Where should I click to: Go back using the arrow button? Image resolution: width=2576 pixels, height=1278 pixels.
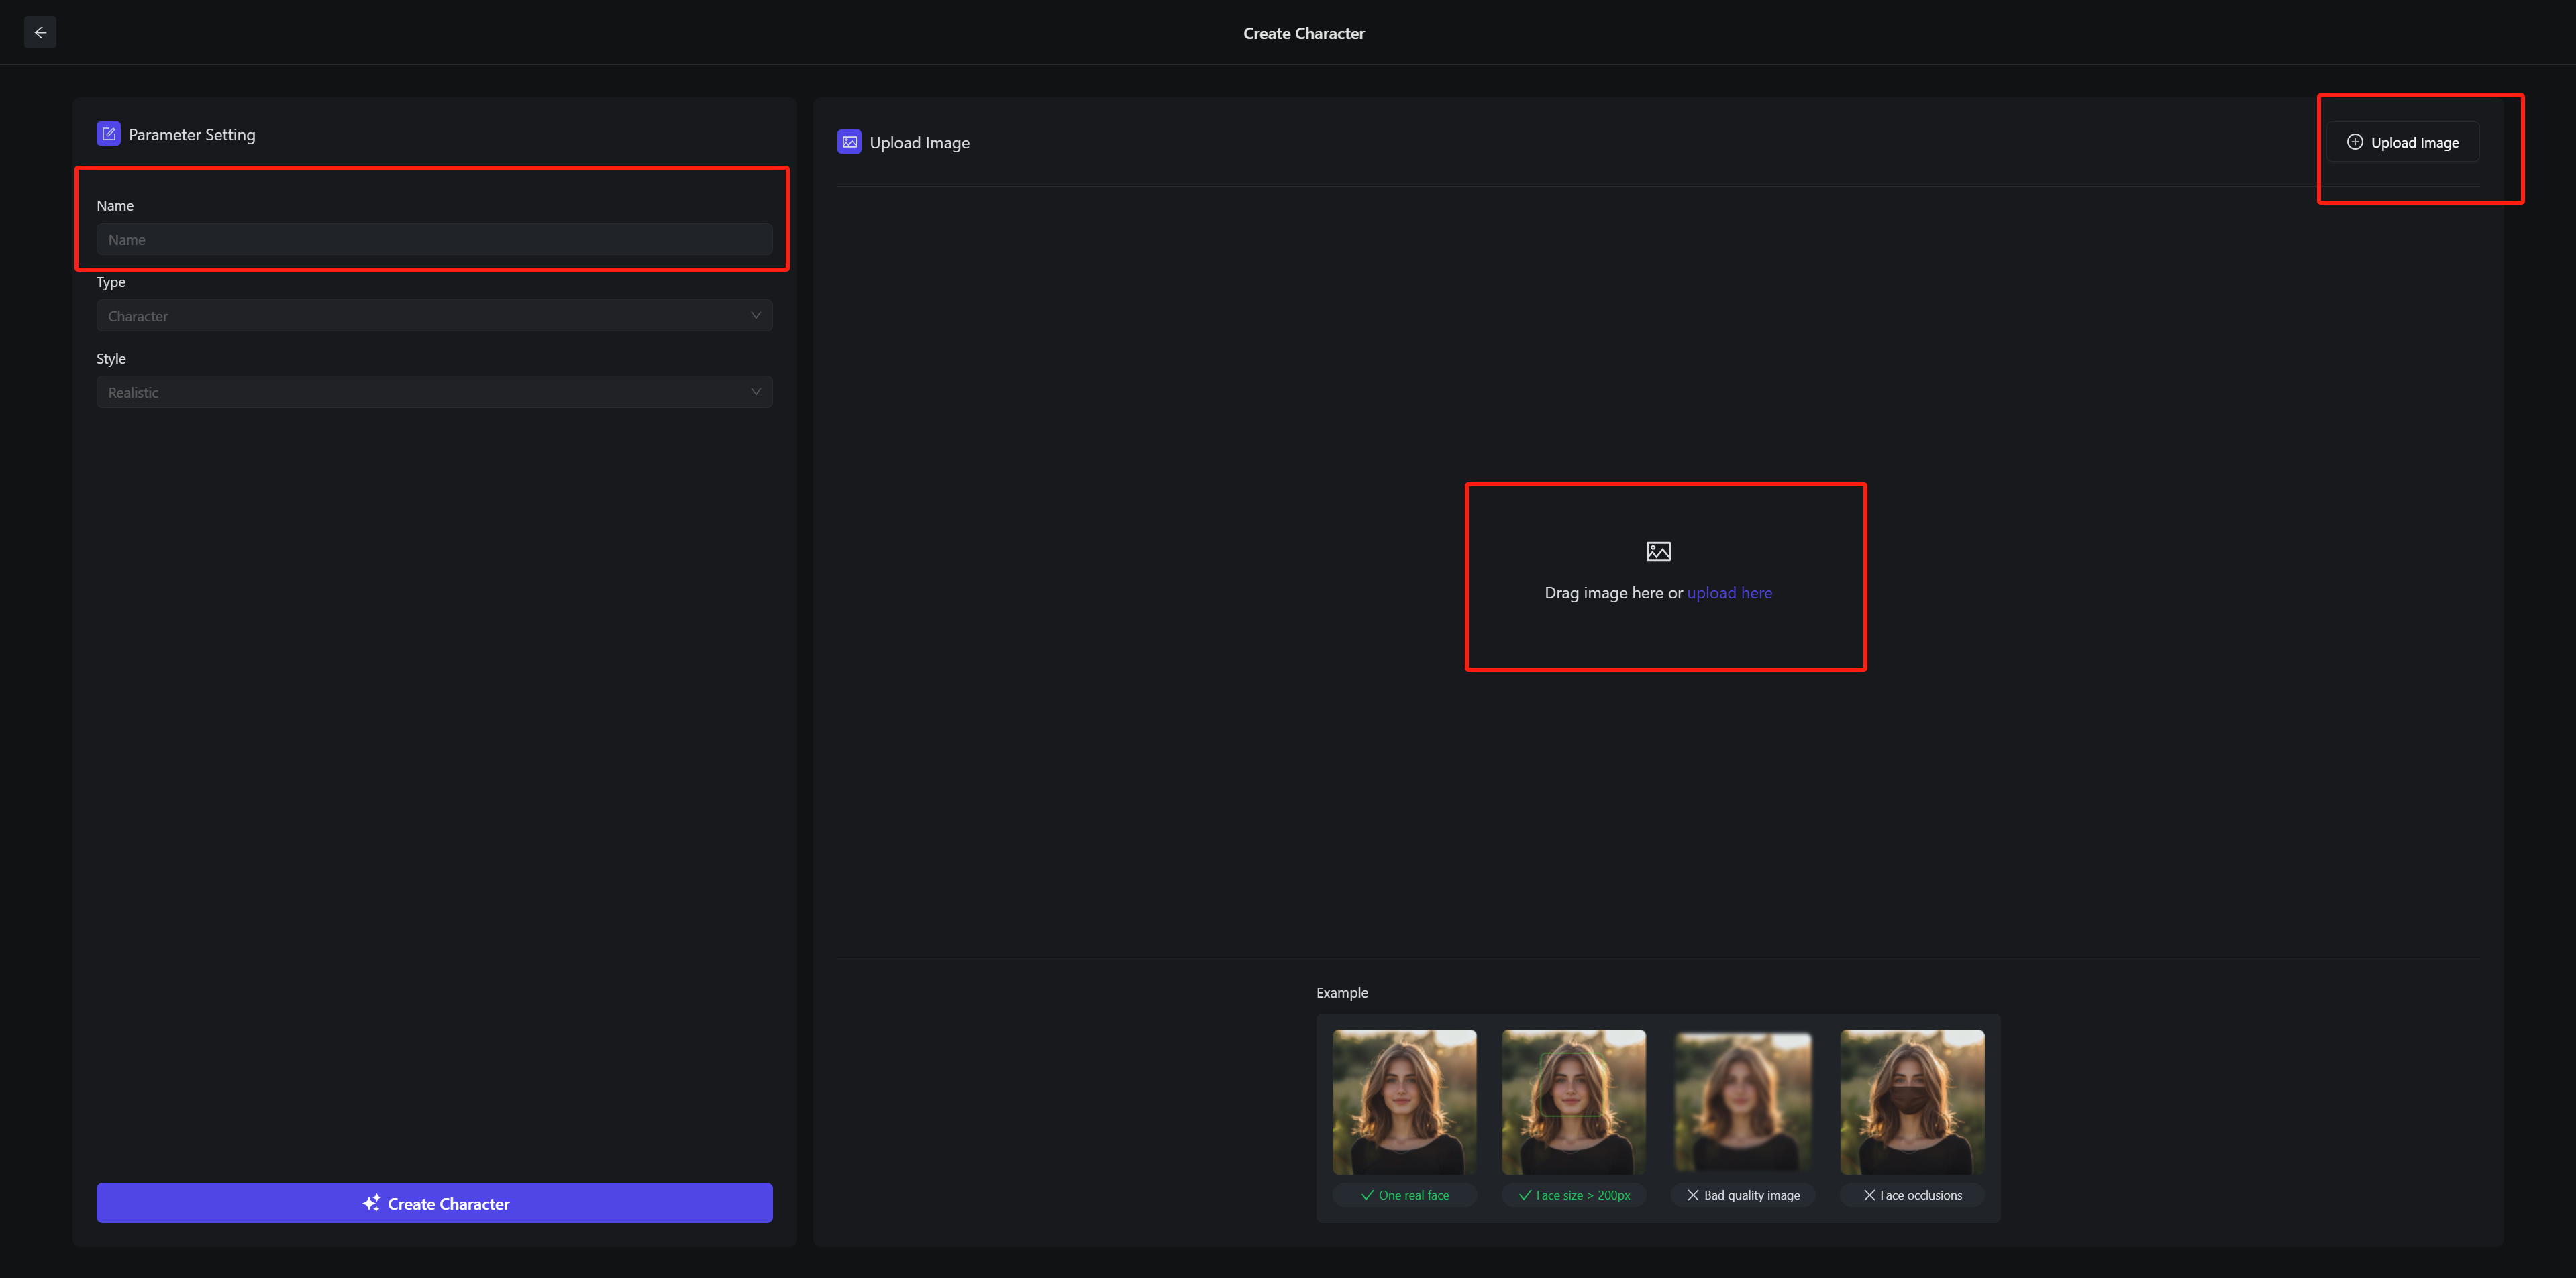pyautogui.click(x=40, y=33)
